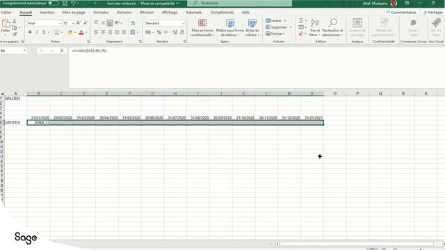Increase indent in Alignment group
The width and height of the screenshot is (445, 250).
click(124, 32)
